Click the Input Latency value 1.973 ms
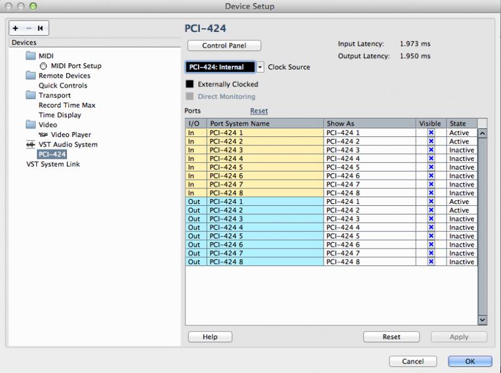The height and width of the screenshot is (373, 501). pos(415,44)
